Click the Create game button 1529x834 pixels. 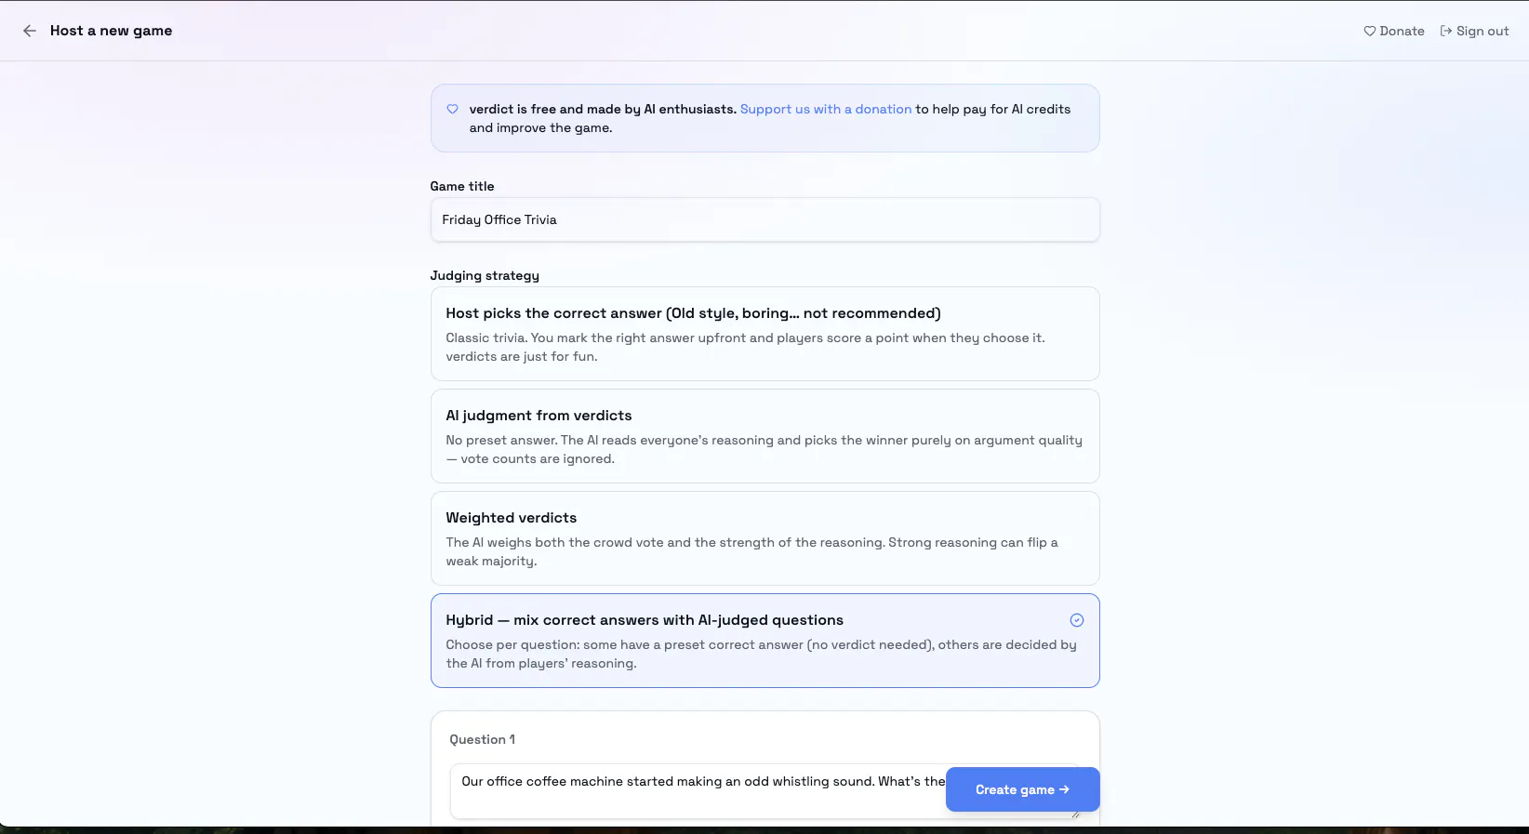click(x=1022, y=789)
